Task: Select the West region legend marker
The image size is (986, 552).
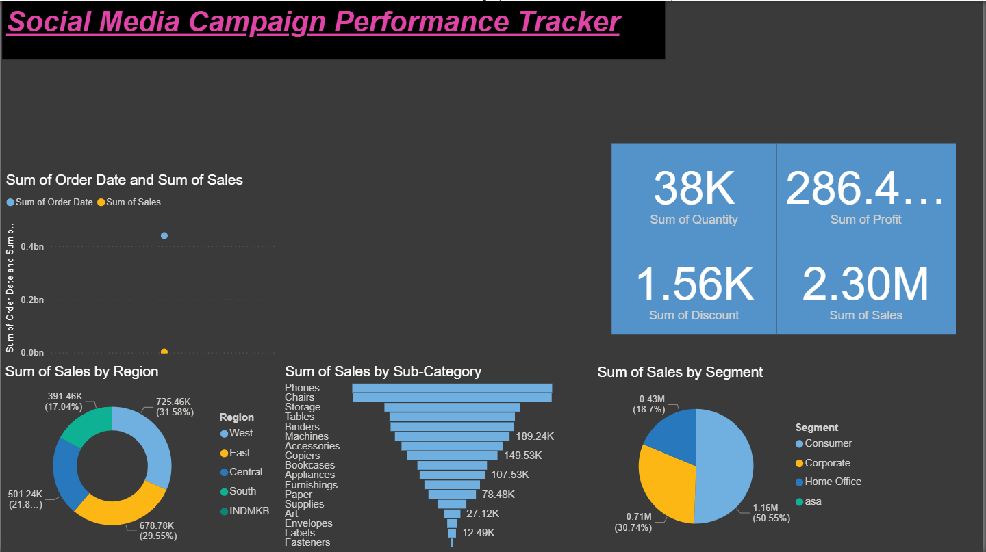Action: click(x=225, y=434)
